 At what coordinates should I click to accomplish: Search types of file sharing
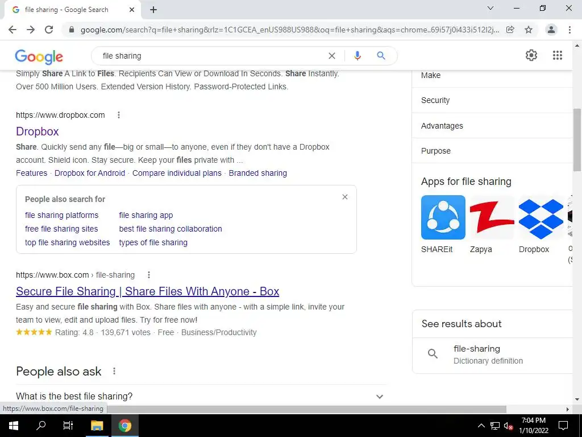[153, 242]
